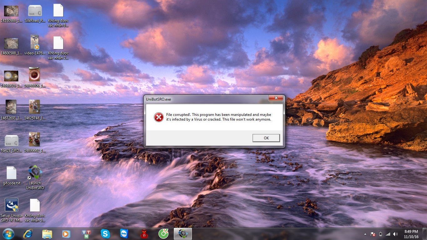Open the clock showing 8:49 PM
The height and width of the screenshot is (240, 427).
(x=411, y=234)
